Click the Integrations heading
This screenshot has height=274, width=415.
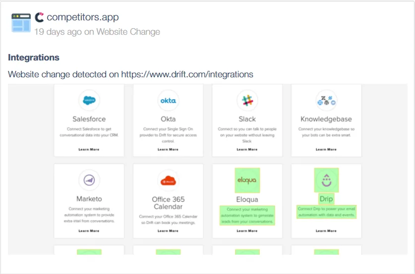pos(34,57)
